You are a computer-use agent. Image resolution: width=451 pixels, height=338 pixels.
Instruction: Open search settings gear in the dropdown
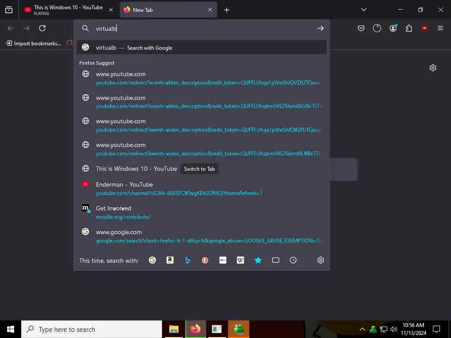point(321,260)
